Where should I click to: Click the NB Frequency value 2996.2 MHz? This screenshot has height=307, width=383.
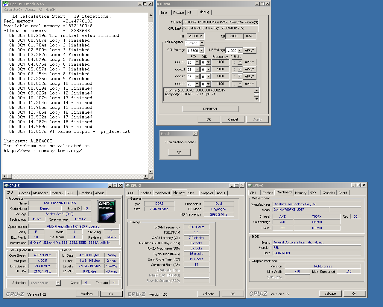219,215
